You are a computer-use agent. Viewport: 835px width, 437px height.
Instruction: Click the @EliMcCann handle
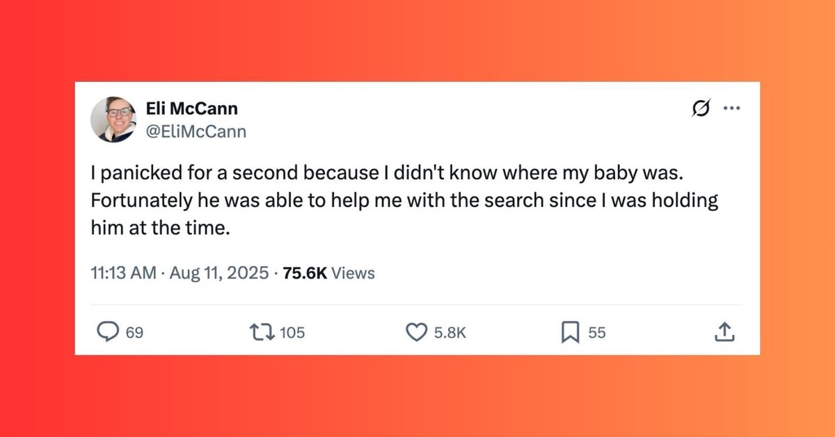pos(196,131)
